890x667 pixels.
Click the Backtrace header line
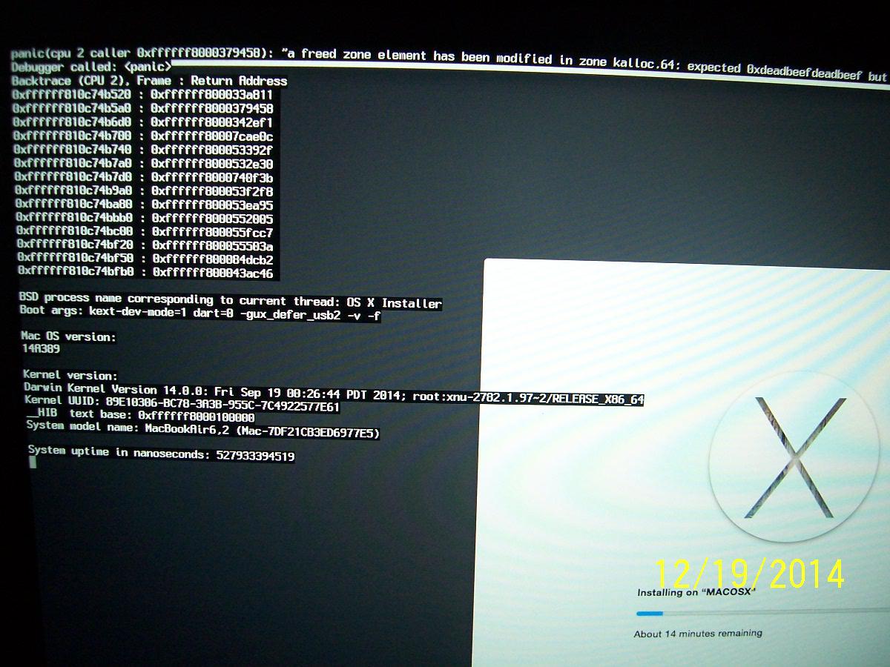coord(149,81)
